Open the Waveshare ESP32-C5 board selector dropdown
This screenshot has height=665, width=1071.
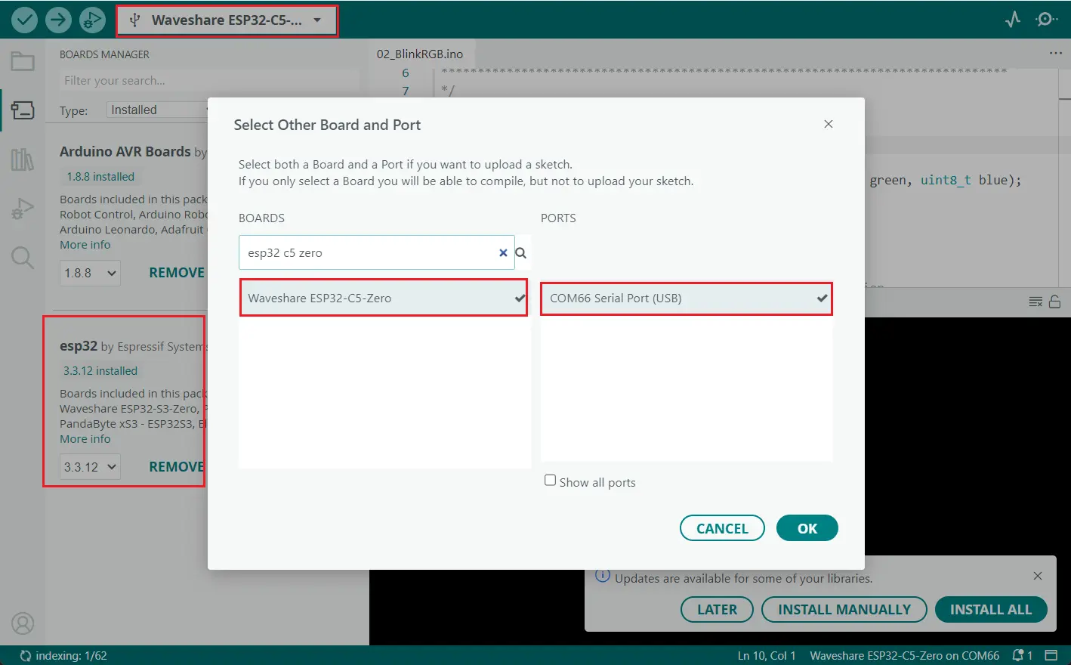click(227, 20)
